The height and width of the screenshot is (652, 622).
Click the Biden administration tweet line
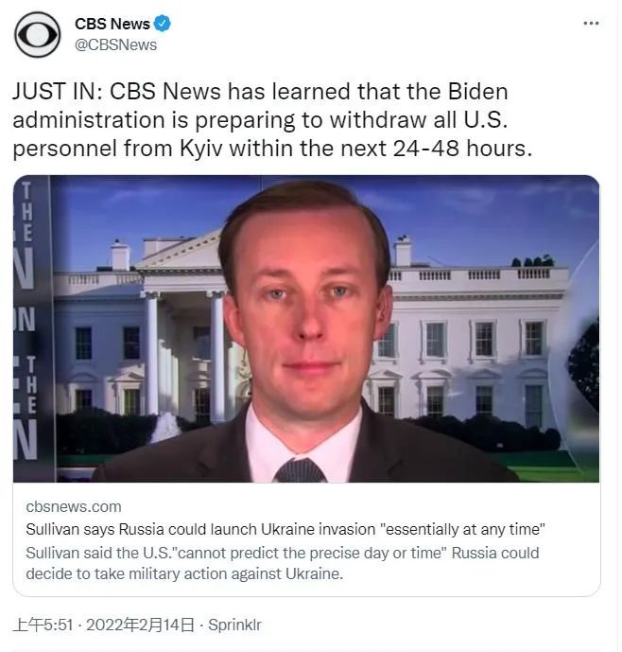pos(260,120)
